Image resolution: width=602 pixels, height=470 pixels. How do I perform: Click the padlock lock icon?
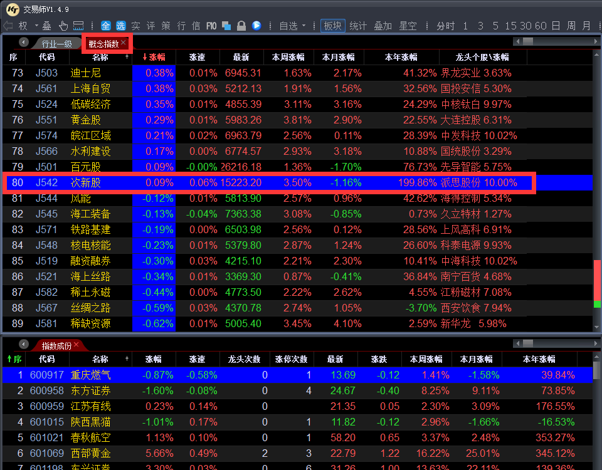click(x=241, y=26)
